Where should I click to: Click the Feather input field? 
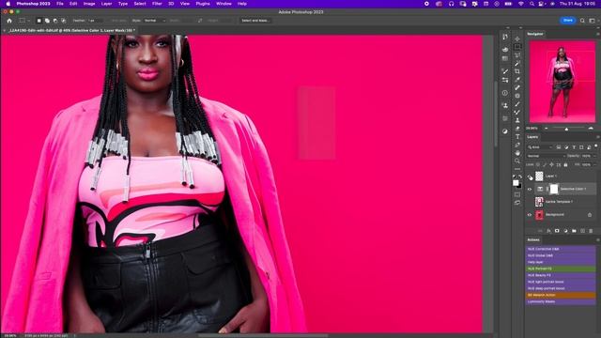tap(95, 21)
